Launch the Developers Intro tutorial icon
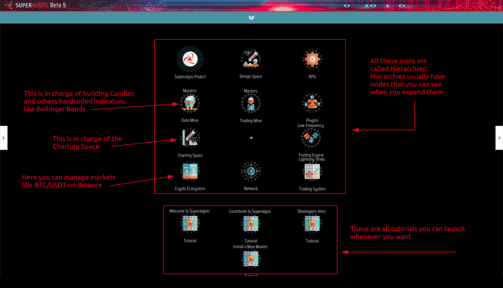 tap(312, 224)
